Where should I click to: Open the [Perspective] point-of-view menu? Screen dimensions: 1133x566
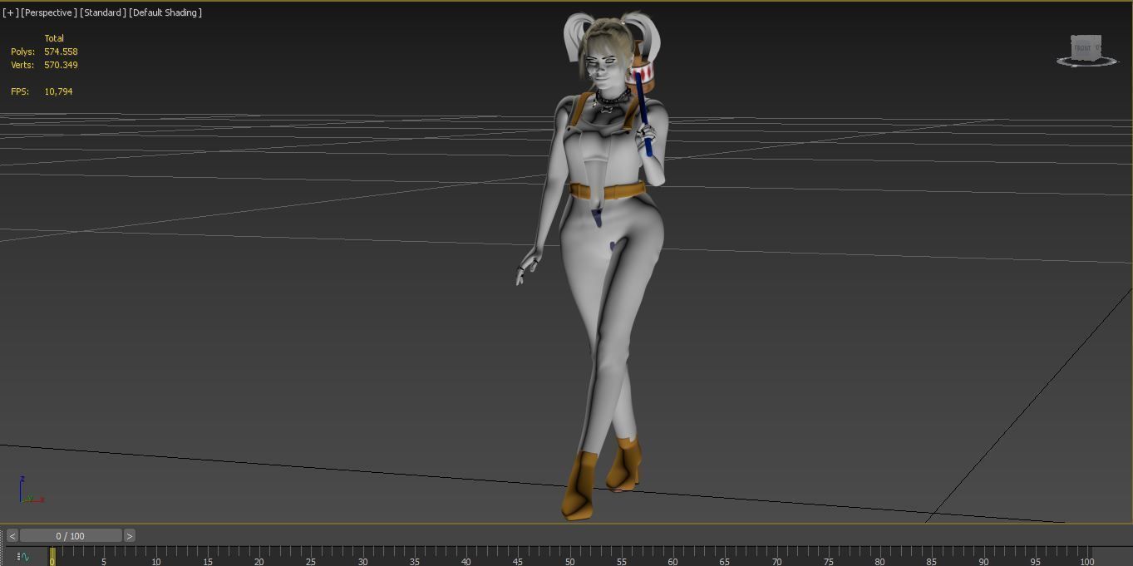(x=49, y=12)
